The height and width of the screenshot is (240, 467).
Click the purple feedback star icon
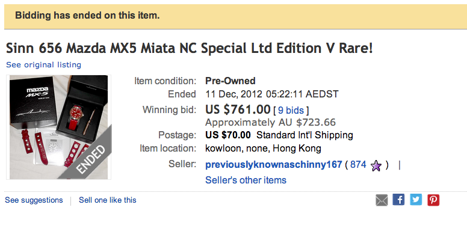coord(376,165)
